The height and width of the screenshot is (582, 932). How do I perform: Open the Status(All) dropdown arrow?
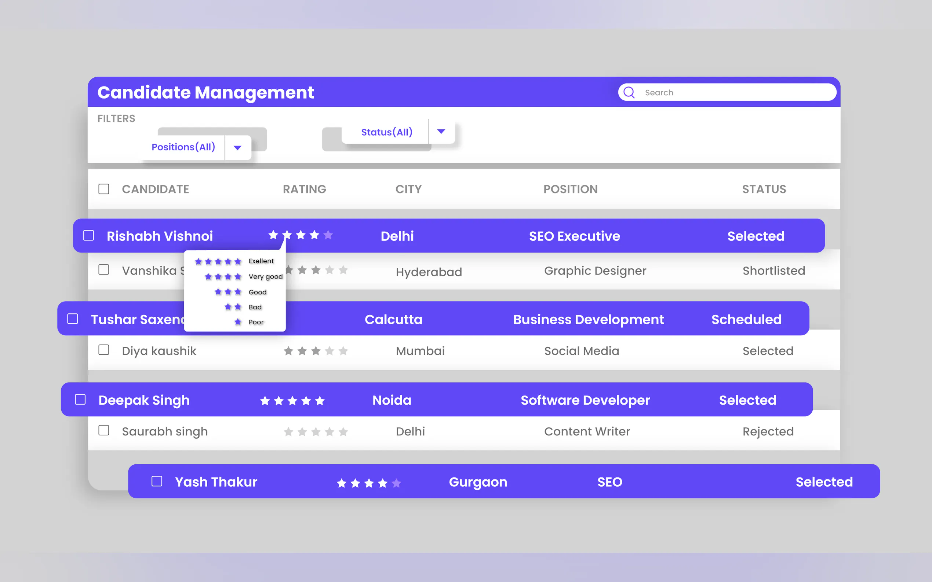(x=441, y=132)
